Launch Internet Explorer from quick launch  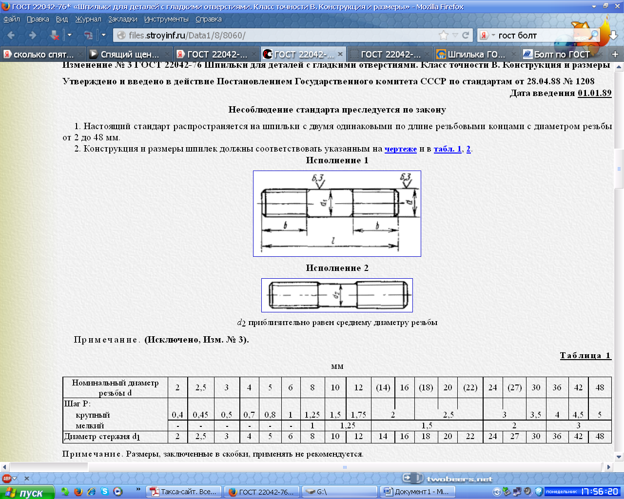[91, 492]
